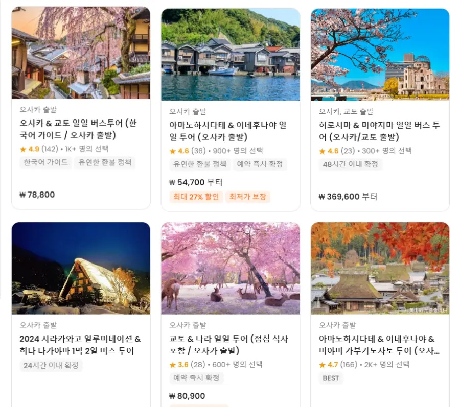The width and height of the screenshot is (460, 407).
Task: Open the Osaka & Kyoto bus tour thumbnail
Action: tap(81, 53)
